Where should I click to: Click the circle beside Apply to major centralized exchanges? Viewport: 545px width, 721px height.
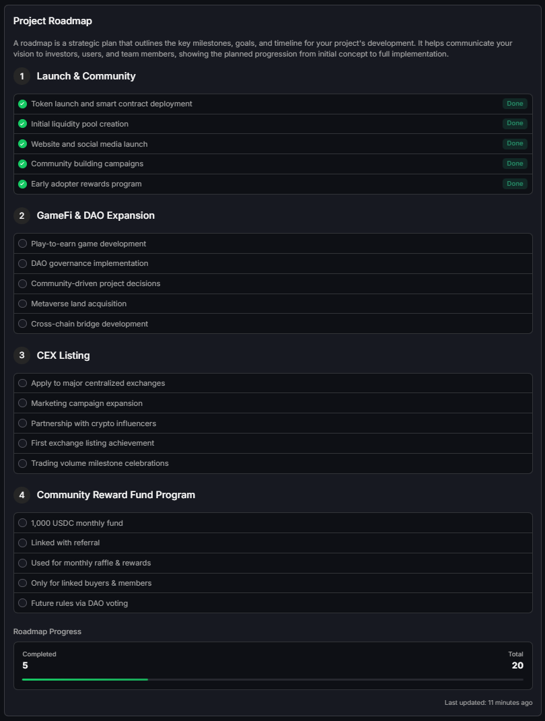point(22,383)
